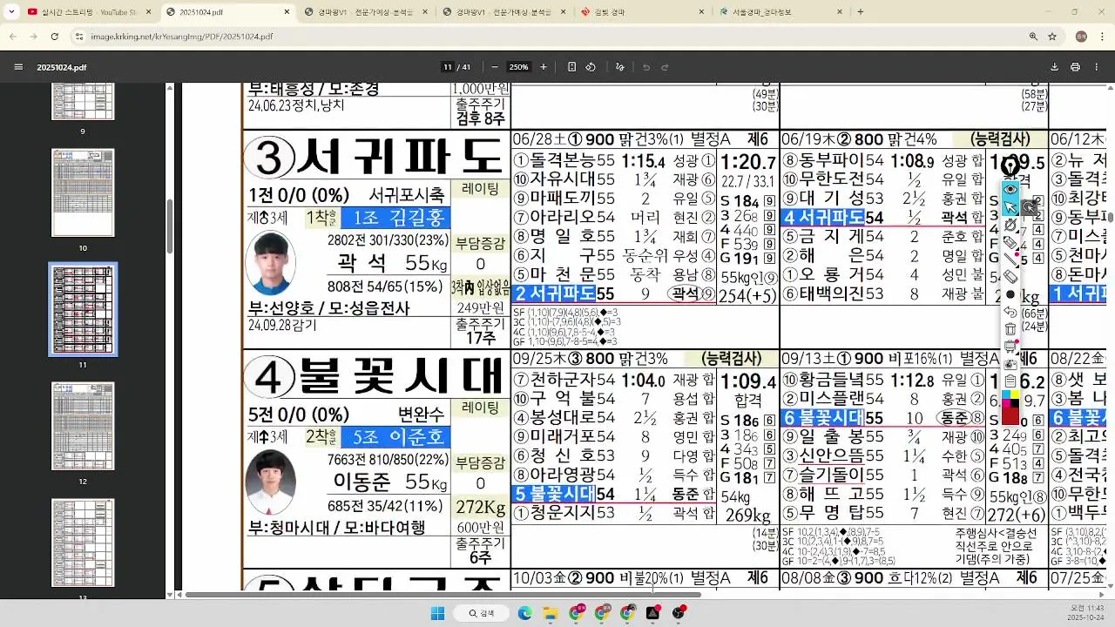Pick the red color swatch in overlay
Image resolution: width=1115 pixels, height=627 pixels.
click(1010, 417)
